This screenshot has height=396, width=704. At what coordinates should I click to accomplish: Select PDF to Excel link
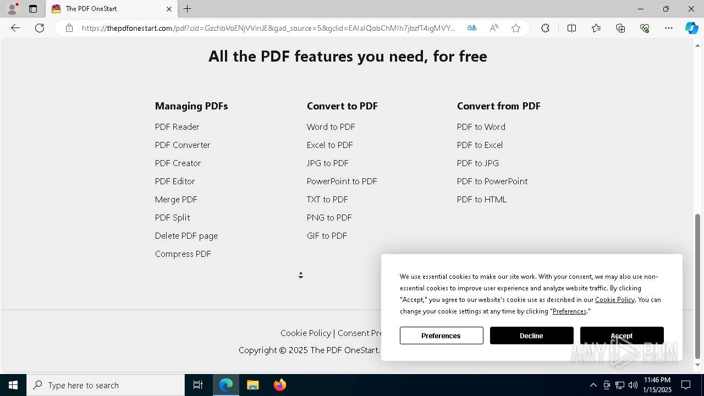coord(480,145)
